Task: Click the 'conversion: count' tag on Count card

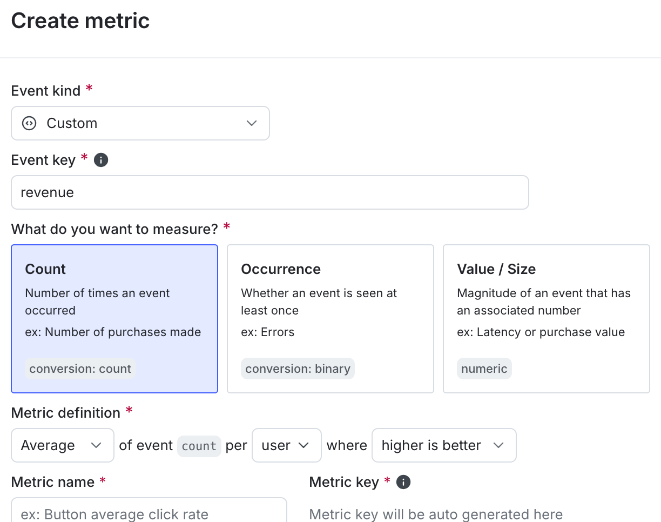Action: [80, 369]
